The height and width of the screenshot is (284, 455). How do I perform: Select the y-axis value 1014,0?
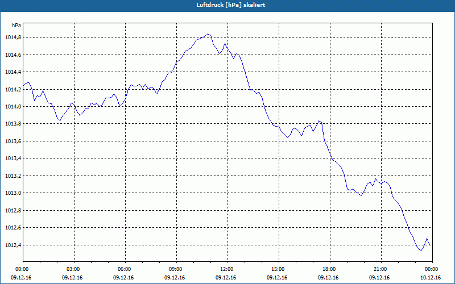[x=13, y=107]
